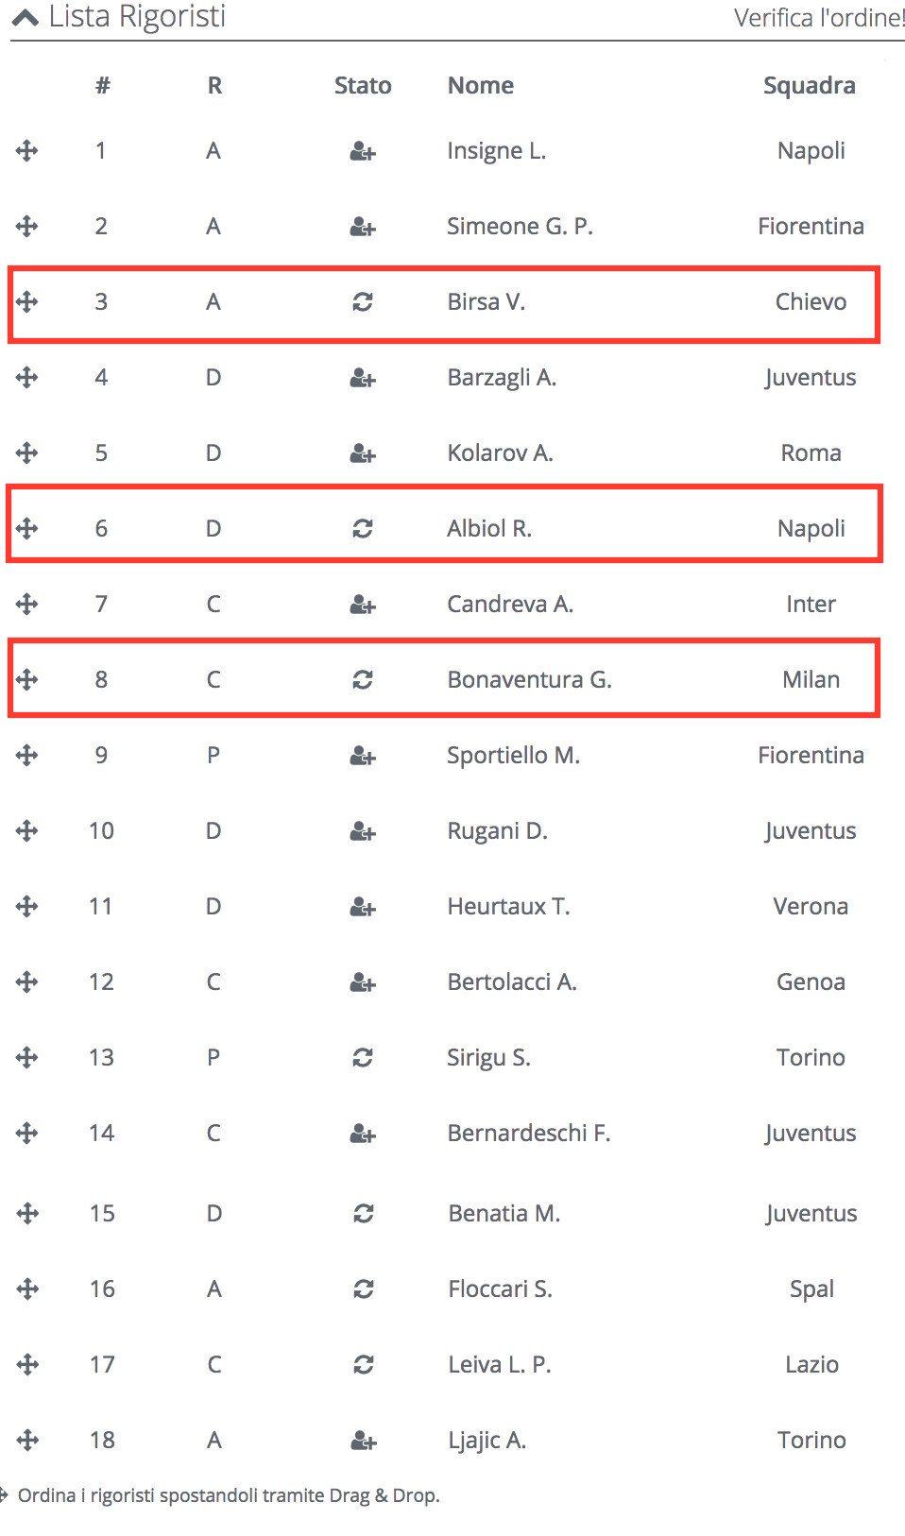Click the Nome column header
Screen dimensions: 905x1536
click(481, 86)
